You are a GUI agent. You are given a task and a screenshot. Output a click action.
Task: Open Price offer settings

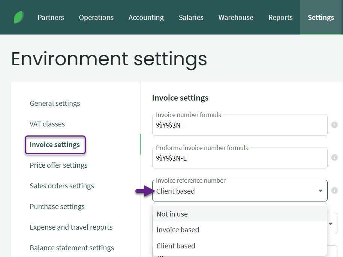pos(58,165)
